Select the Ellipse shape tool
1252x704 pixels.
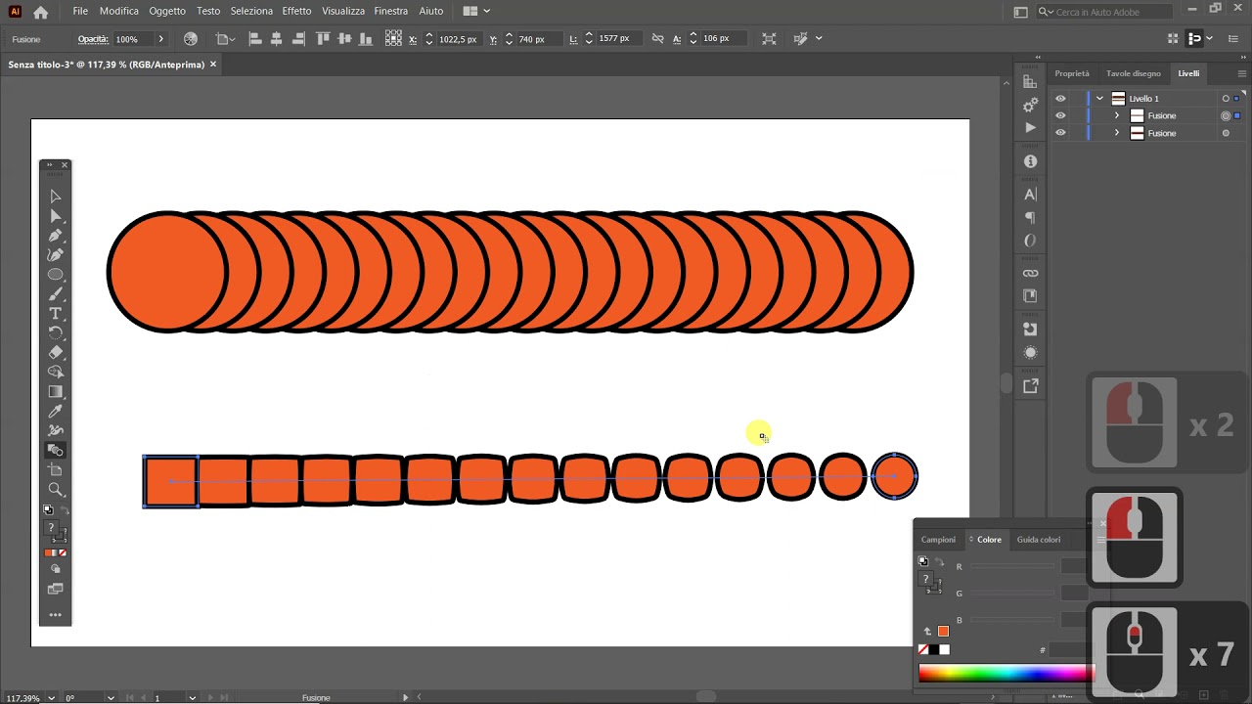[56, 275]
